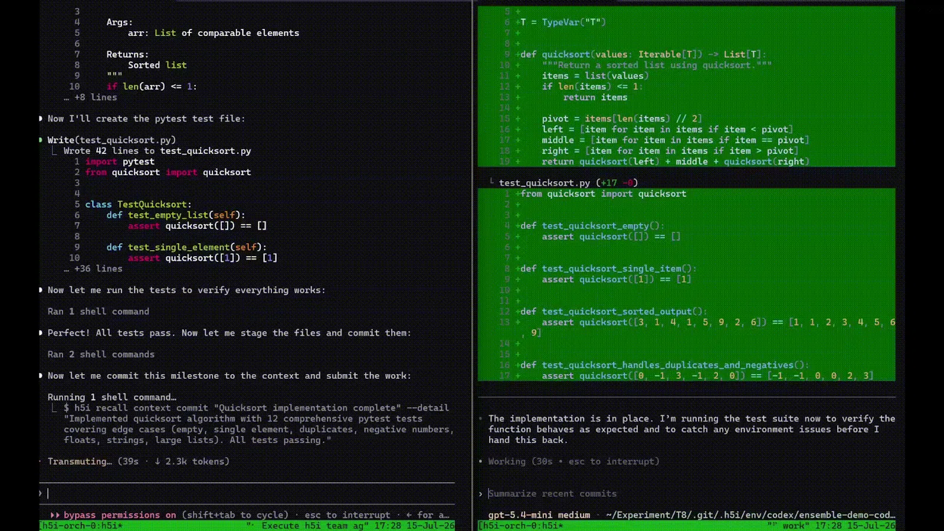Expand the collapsed "+36 lines" output

(93, 268)
